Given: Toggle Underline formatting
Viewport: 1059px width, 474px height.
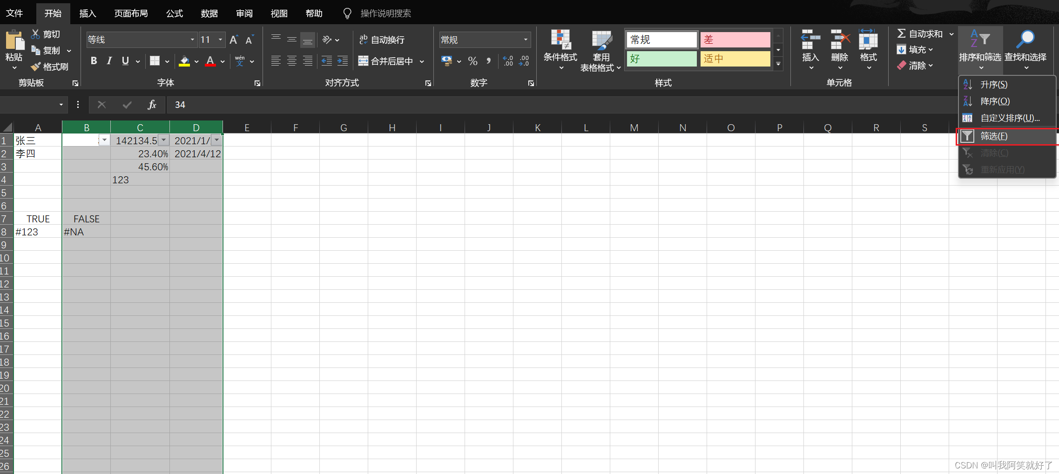Looking at the screenshot, I should coord(125,61).
